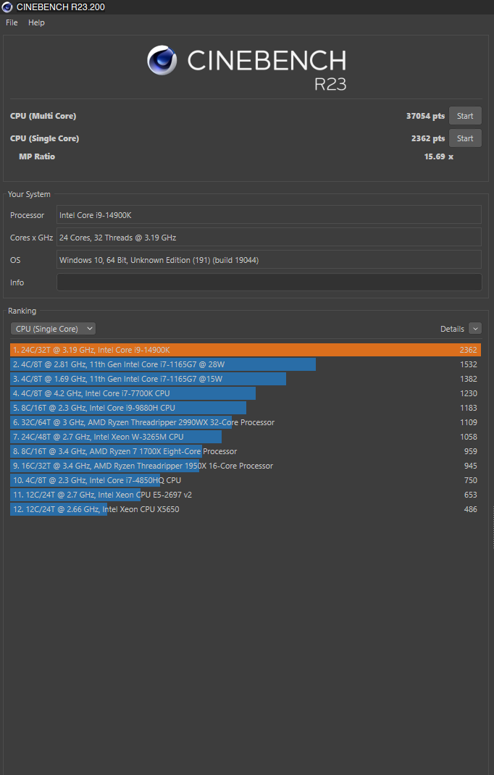The image size is (494, 775).
Task: Click the OS field showing Windows 10
Action: click(x=269, y=260)
